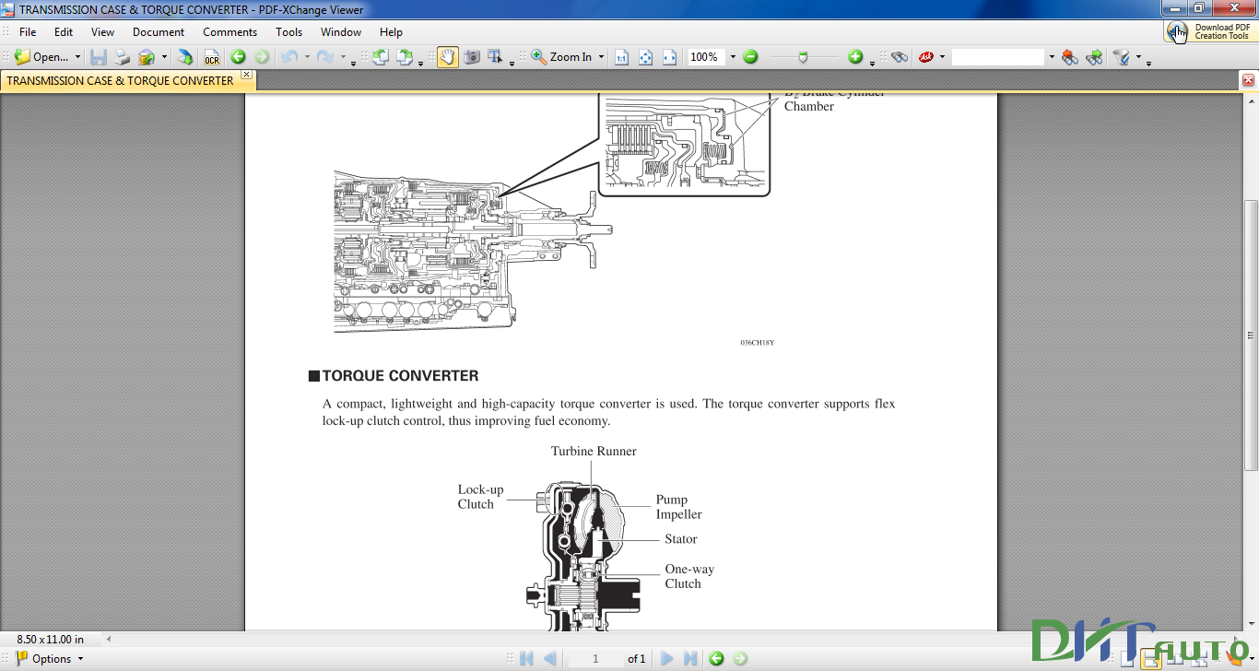This screenshot has height=671, width=1259.
Task: Select the TRANSMISSION CASE & TORQUE CONVERTER tab
Action: [120, 80]
